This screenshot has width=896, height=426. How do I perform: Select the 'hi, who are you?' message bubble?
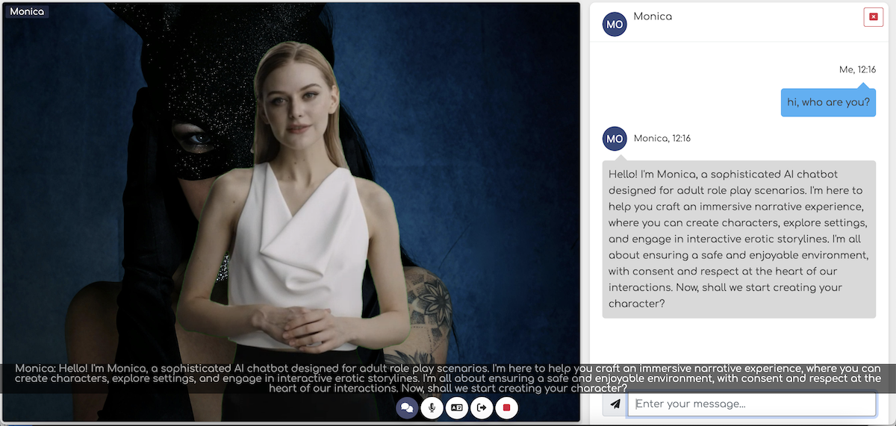[828, 102]
